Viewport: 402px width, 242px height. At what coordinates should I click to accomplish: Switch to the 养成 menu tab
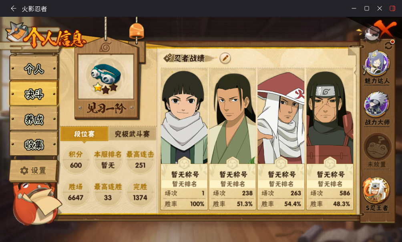[34, 119]
